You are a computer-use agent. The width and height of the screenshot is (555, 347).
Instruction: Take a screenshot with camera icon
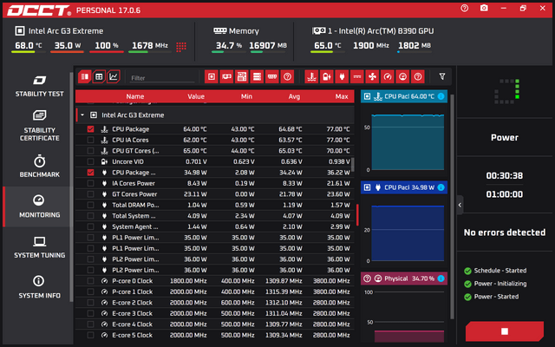click(484, 8)
